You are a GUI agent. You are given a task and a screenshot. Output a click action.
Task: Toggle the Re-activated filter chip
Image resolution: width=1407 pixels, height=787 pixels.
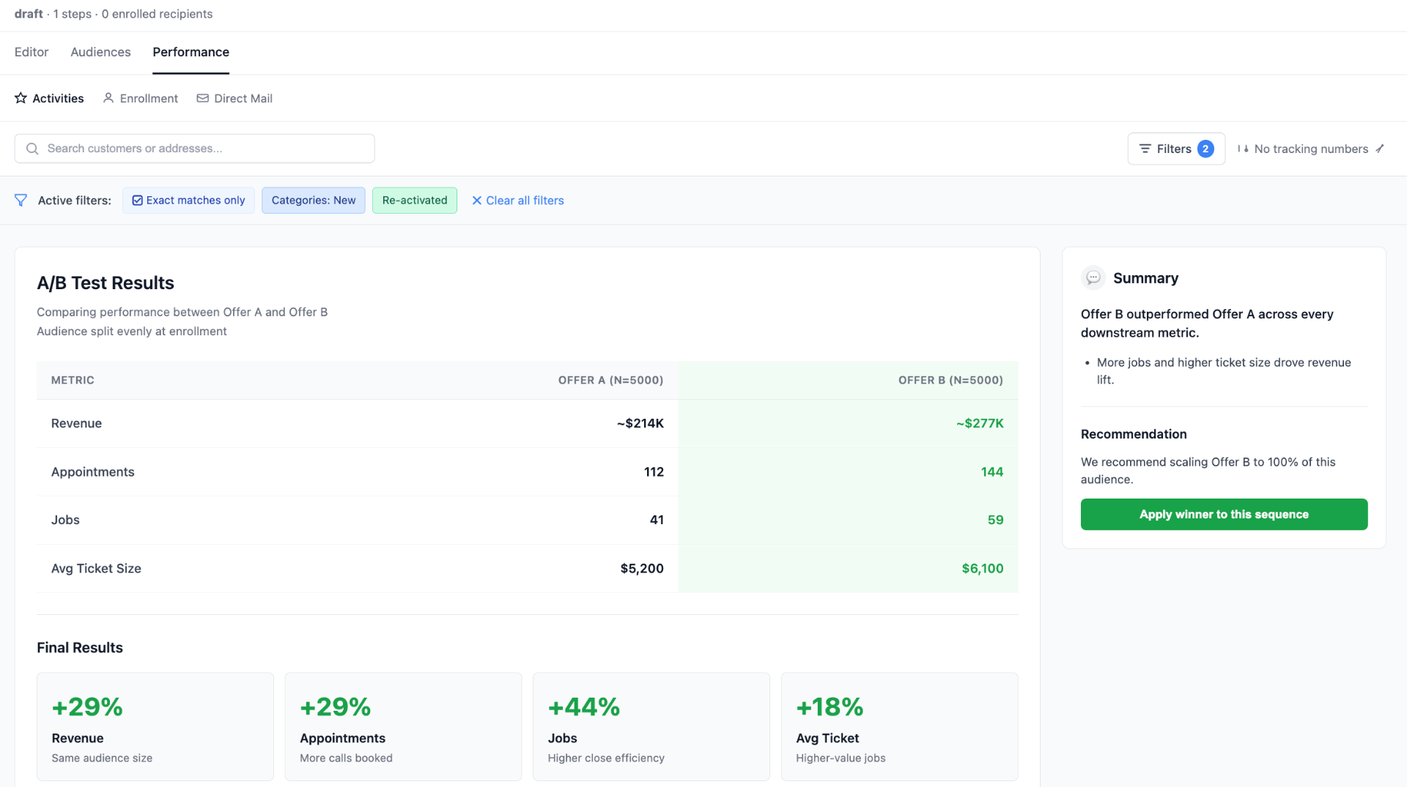[414, 200]
